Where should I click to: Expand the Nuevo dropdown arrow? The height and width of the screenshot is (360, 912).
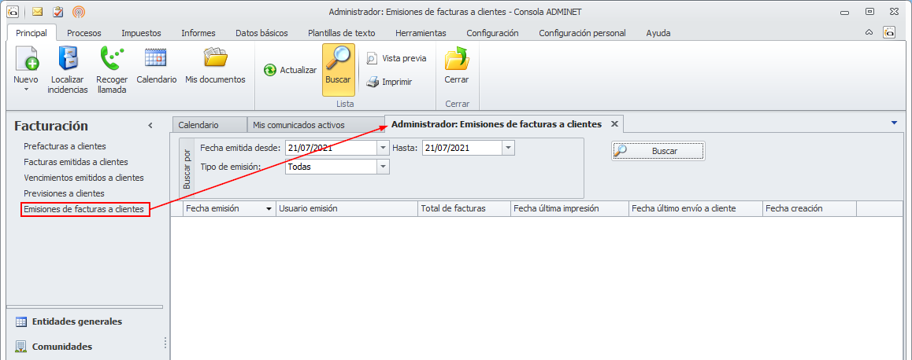point(25,90)
